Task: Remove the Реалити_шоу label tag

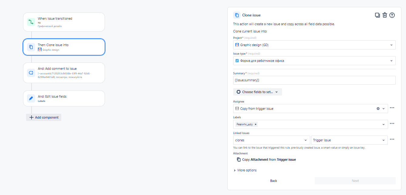Action: coord(256,124)
